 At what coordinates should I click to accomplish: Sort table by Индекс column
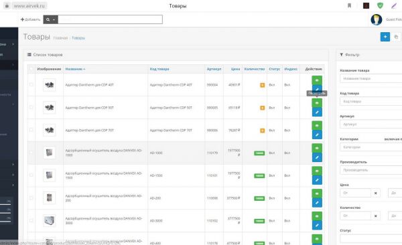click(291, 69)
